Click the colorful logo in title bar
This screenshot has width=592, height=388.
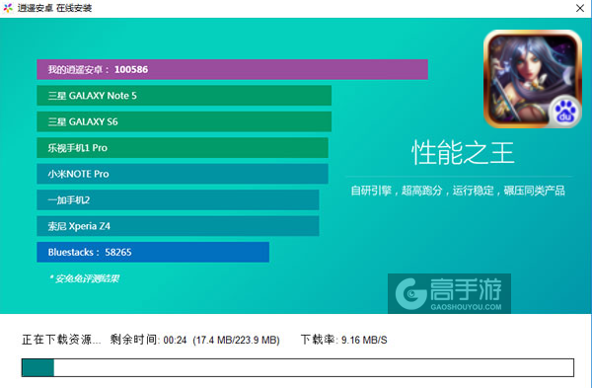(x=8, y=8)
